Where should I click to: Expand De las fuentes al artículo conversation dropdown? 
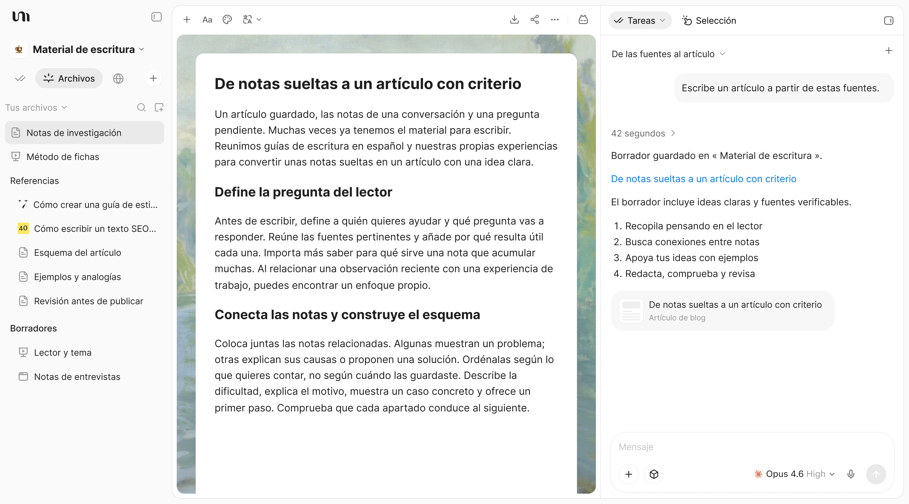[668, 54]
